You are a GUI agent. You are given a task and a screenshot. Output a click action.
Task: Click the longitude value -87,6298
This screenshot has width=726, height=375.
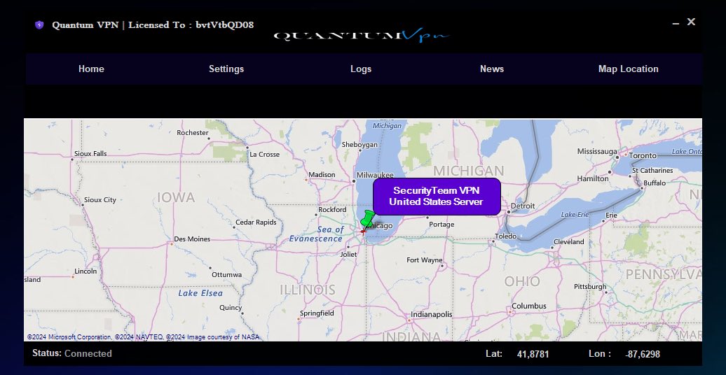click(x=643, y=354)
